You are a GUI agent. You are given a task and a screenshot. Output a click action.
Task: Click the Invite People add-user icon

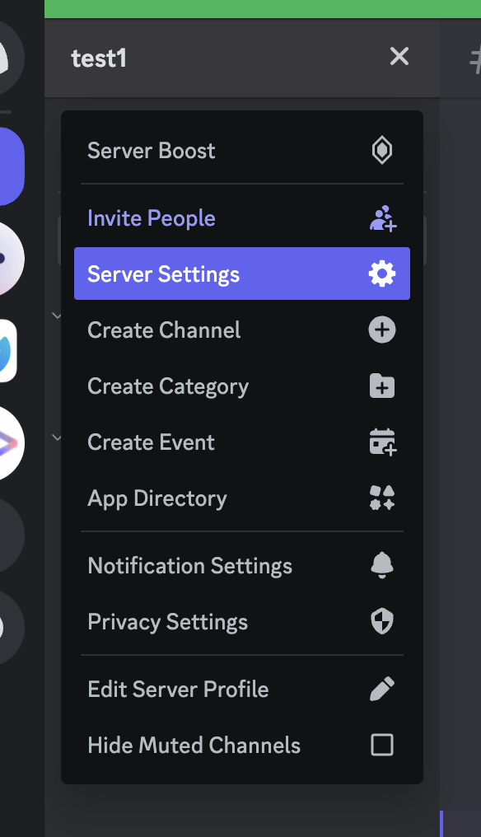click(383, 218)
